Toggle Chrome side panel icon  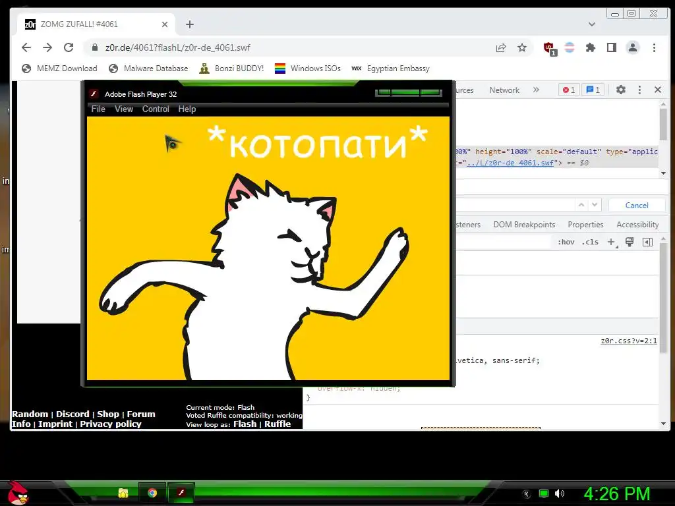pos(611,47)
